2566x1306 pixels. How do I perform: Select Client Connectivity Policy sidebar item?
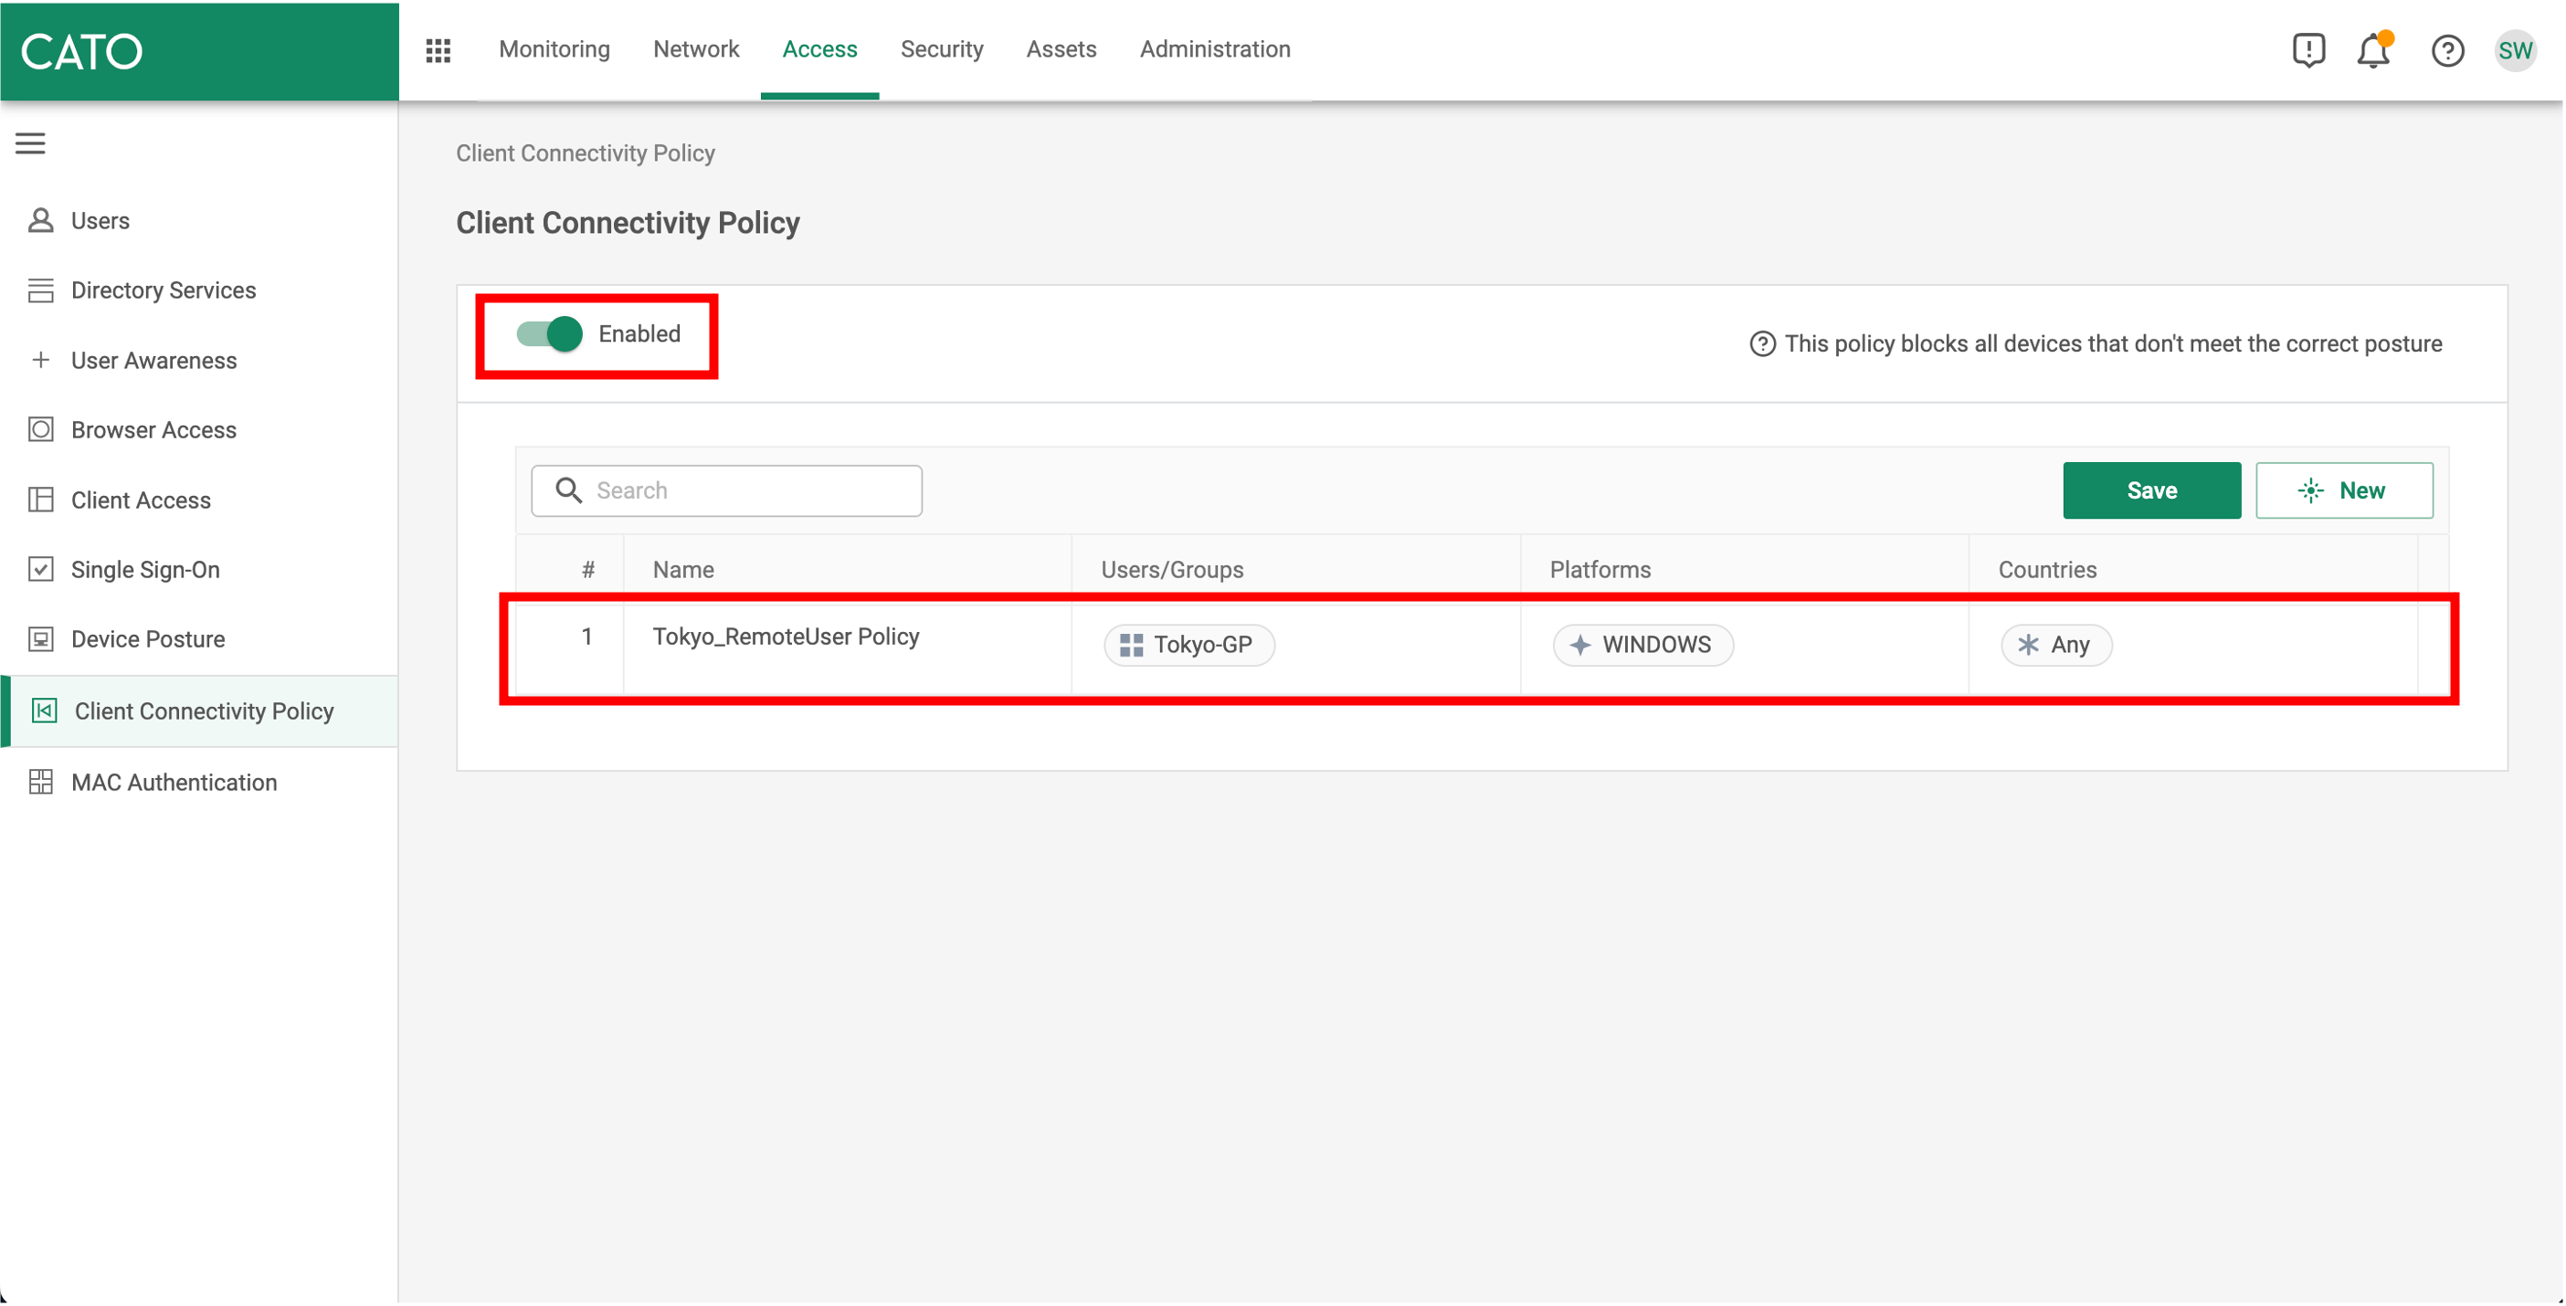click(199, 711)
